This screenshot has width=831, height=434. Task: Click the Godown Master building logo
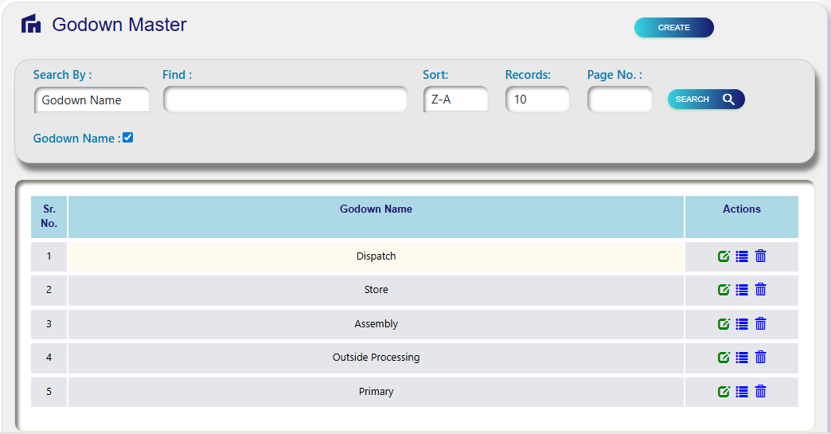click(31, 25)
